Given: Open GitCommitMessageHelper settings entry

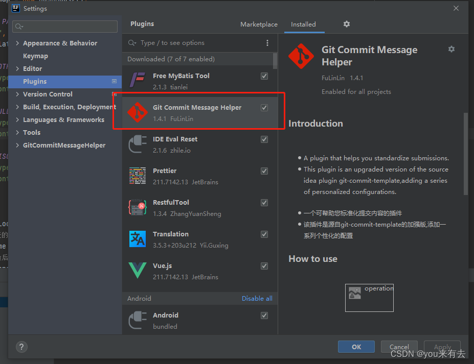Looking at the screenshot, I should point(64,145).
